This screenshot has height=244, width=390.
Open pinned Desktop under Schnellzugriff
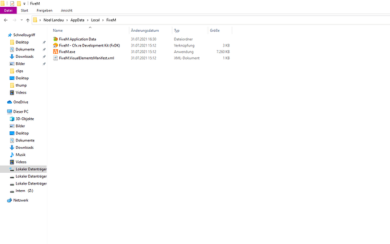coord(22,42)
